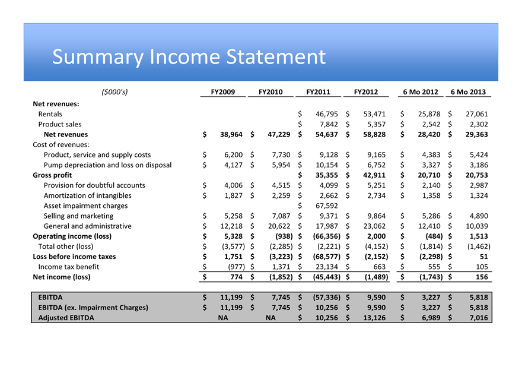Select the EBITDA (ex. Impairment Charges) label
Viewport: 522px width, 392px height.
tap(93, 307)
